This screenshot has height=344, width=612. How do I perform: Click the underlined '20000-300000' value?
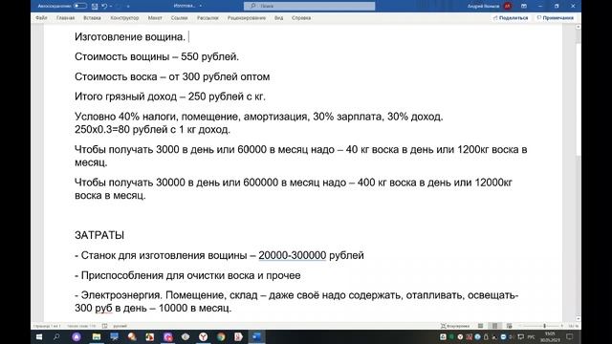click(293, 255)
